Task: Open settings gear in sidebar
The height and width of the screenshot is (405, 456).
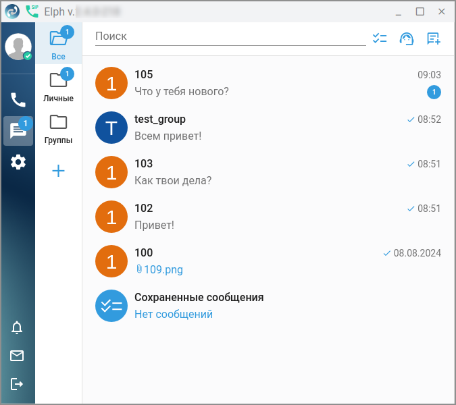Action: point(18,162)
